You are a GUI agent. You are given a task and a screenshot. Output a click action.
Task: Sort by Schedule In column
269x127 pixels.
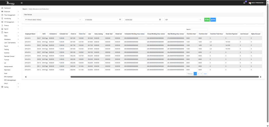53,34
